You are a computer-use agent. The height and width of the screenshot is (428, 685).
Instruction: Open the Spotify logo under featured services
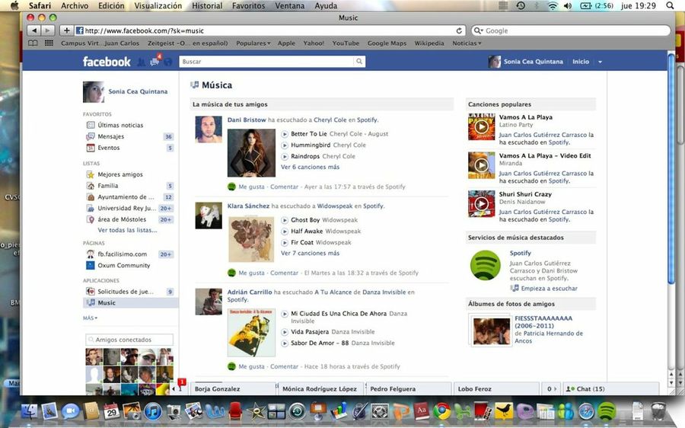[486, 265]
